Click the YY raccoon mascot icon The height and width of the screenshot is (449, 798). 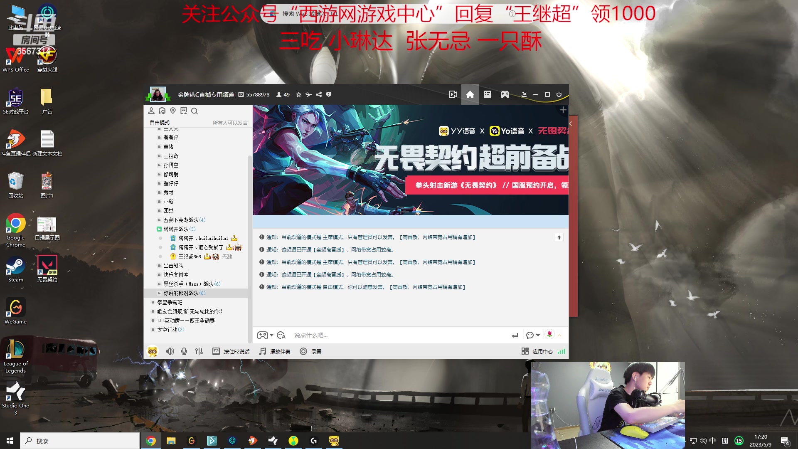[x=153, y=351]
